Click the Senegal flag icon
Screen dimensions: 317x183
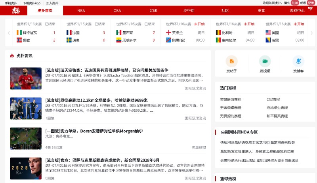[x=218, y=40]
